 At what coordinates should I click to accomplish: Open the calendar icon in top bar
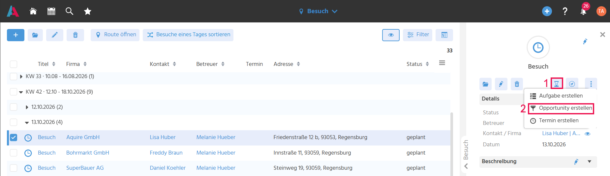(51, 11)
